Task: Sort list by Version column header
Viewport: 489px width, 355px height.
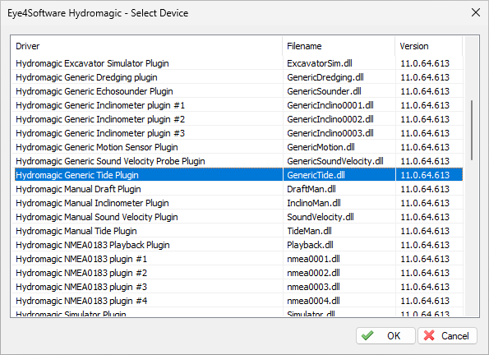Action: pyautogui.click(x=428, y=46)
